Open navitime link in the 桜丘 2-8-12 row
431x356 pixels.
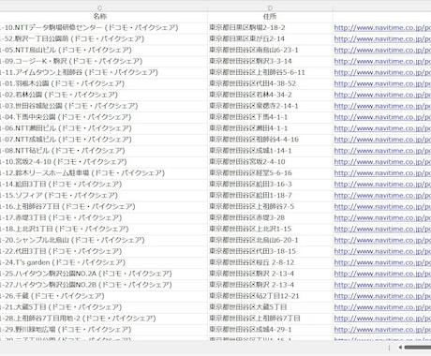[x=382, y=262]
